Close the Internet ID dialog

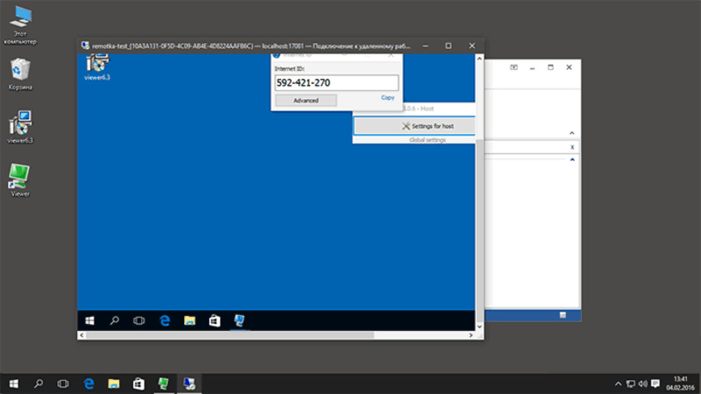pos(390,55)
